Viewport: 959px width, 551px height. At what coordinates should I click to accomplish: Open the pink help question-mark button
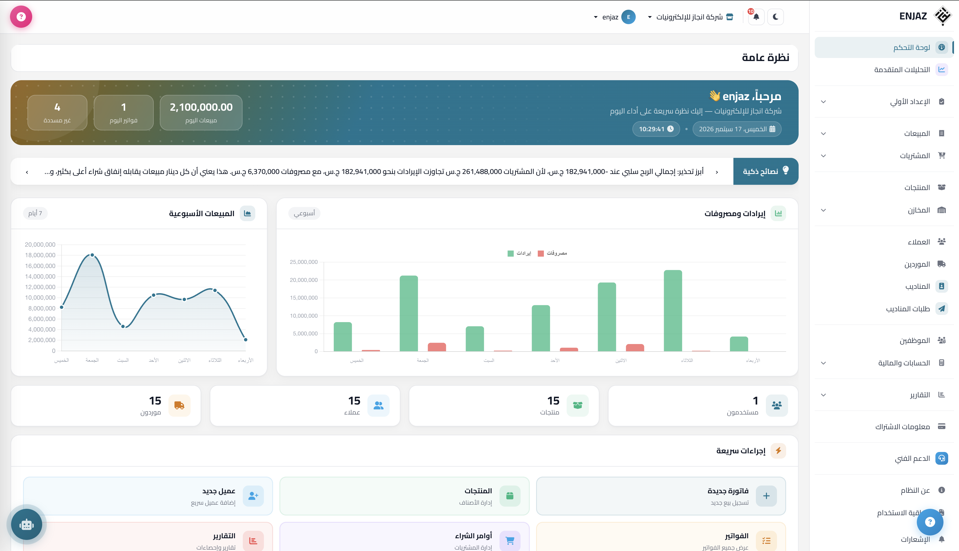(21, 17)
